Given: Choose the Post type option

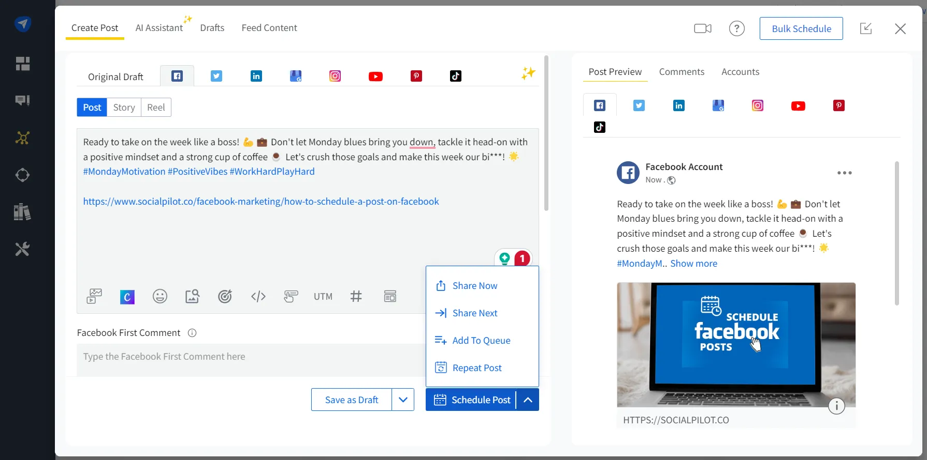Looking at the screenshot, I should coord(92,108).
